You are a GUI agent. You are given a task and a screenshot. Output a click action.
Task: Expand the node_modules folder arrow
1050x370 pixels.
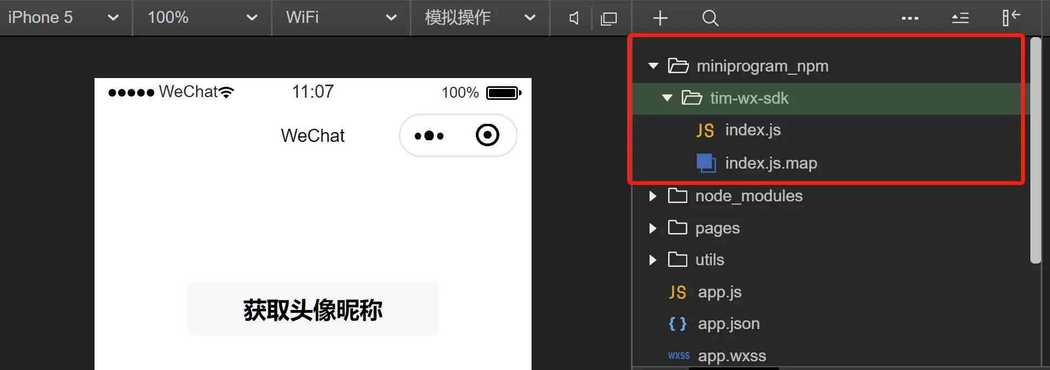coord(652,196)
